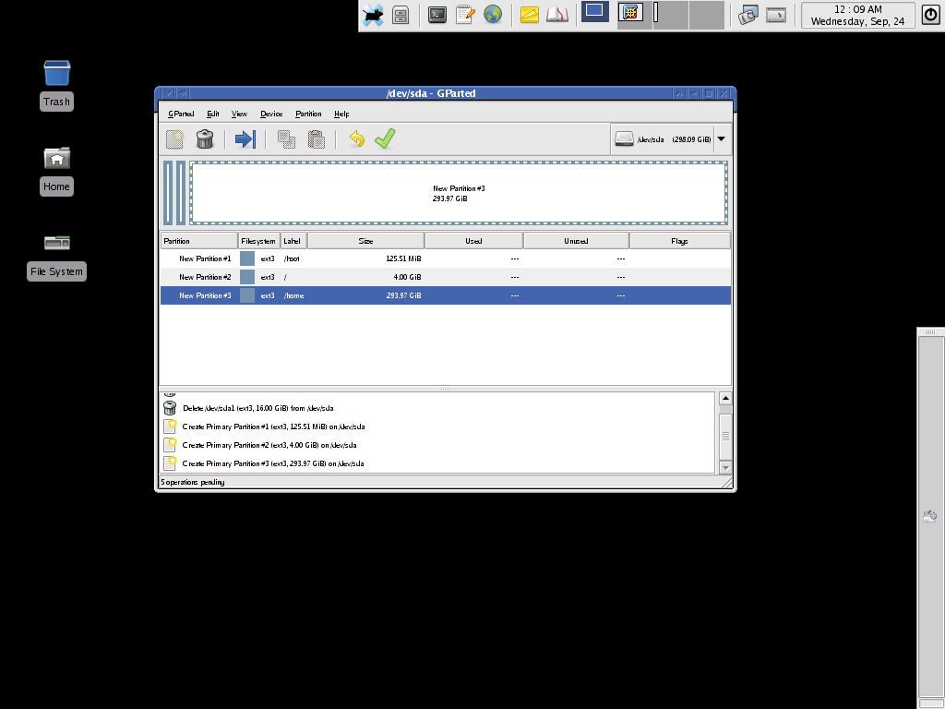
Task: Apply all operations with green checkmark
Action: pyautogui.click(x=385, y=138)
